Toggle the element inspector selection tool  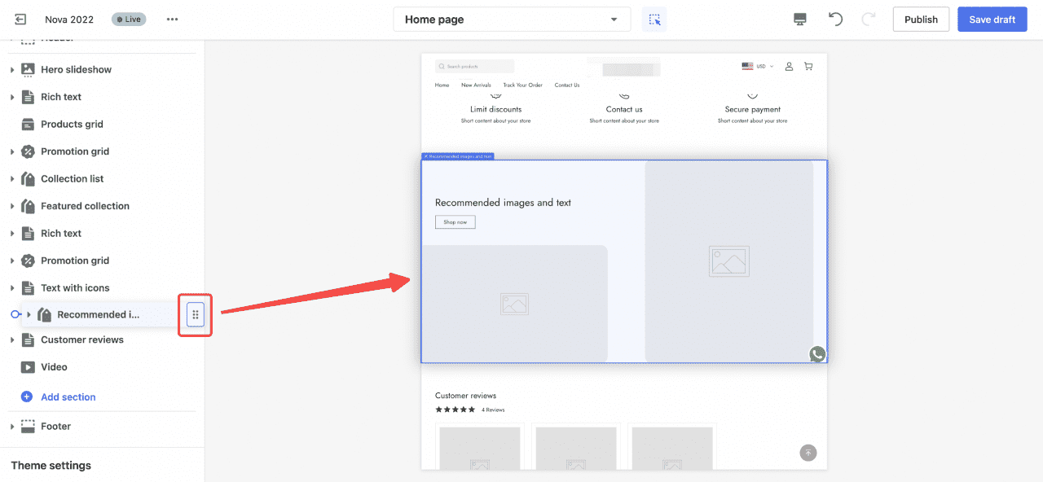(x=654, y=20)
